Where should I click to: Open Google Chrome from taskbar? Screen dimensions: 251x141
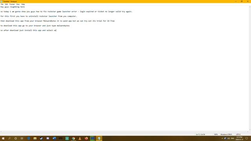73,138
